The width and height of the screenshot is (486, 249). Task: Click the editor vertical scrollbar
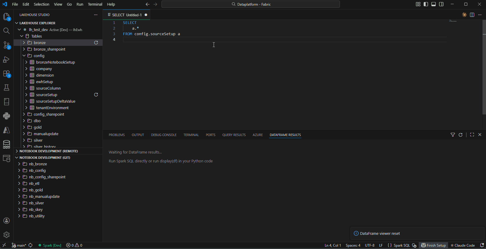484,67
